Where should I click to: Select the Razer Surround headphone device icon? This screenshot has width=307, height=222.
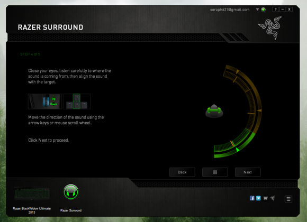pos(71,192)
